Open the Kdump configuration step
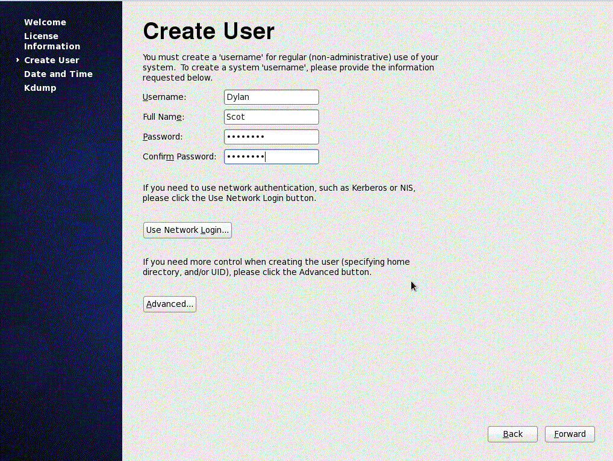 pos(40,88)
